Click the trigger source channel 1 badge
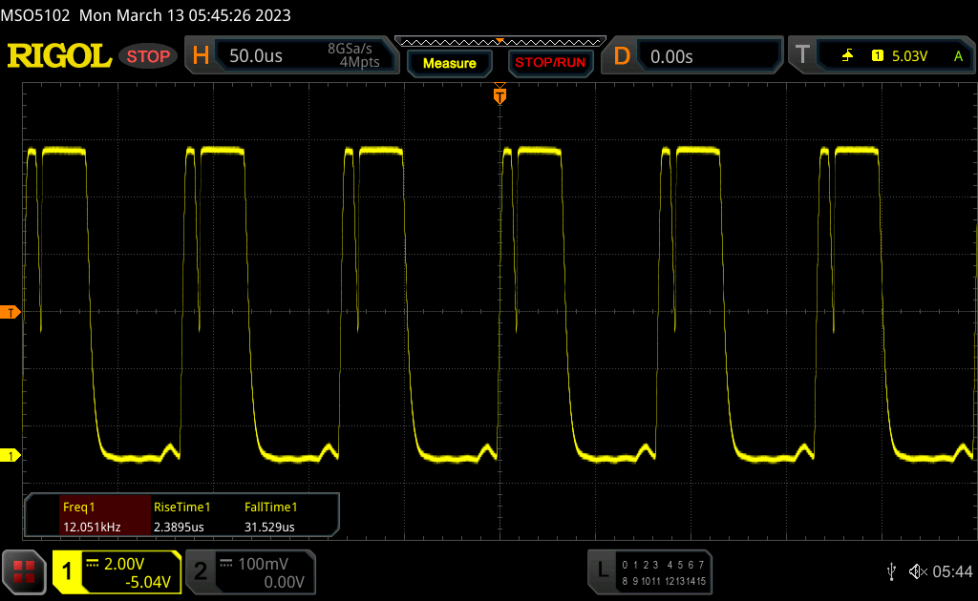The height and width of the screenshot is (601, 978). (x=877, y=56)
